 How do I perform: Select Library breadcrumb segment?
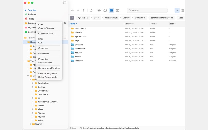(x=126, y=18)
